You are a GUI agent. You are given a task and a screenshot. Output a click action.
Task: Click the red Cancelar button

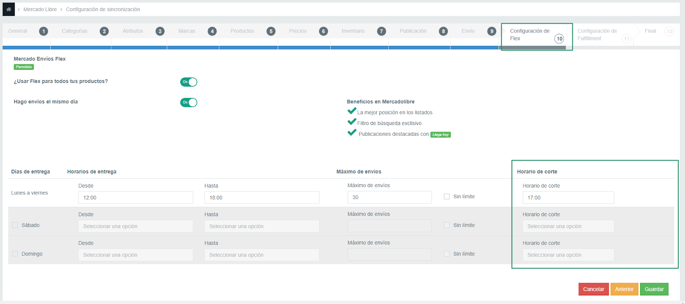click(593, 289)
